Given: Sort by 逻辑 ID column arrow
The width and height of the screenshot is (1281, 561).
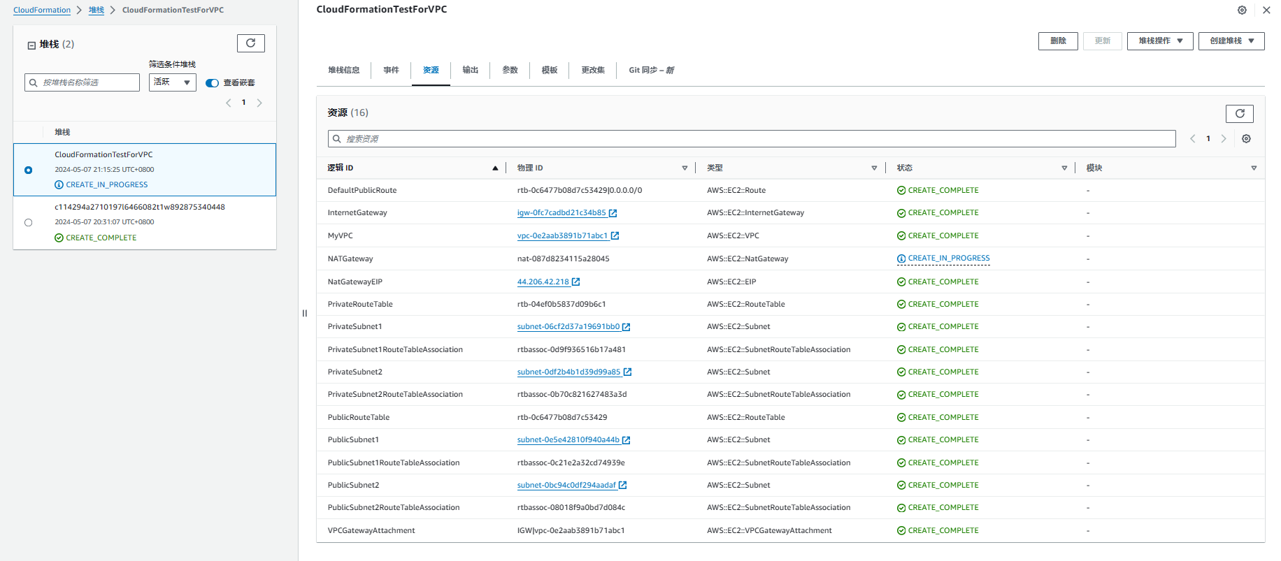Looking at the screenshot, I should [495, 168].
